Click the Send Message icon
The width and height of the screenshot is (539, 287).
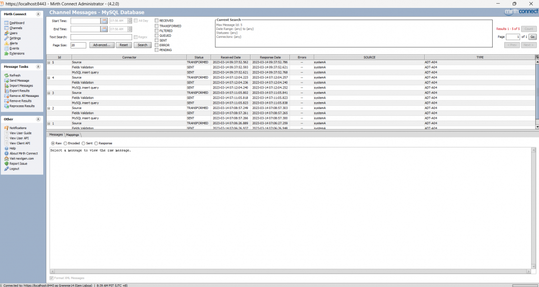(x=6, y=81)
